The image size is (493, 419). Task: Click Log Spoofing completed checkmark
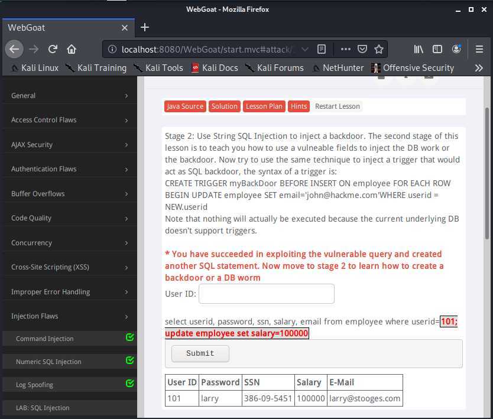tap(130, 383)
